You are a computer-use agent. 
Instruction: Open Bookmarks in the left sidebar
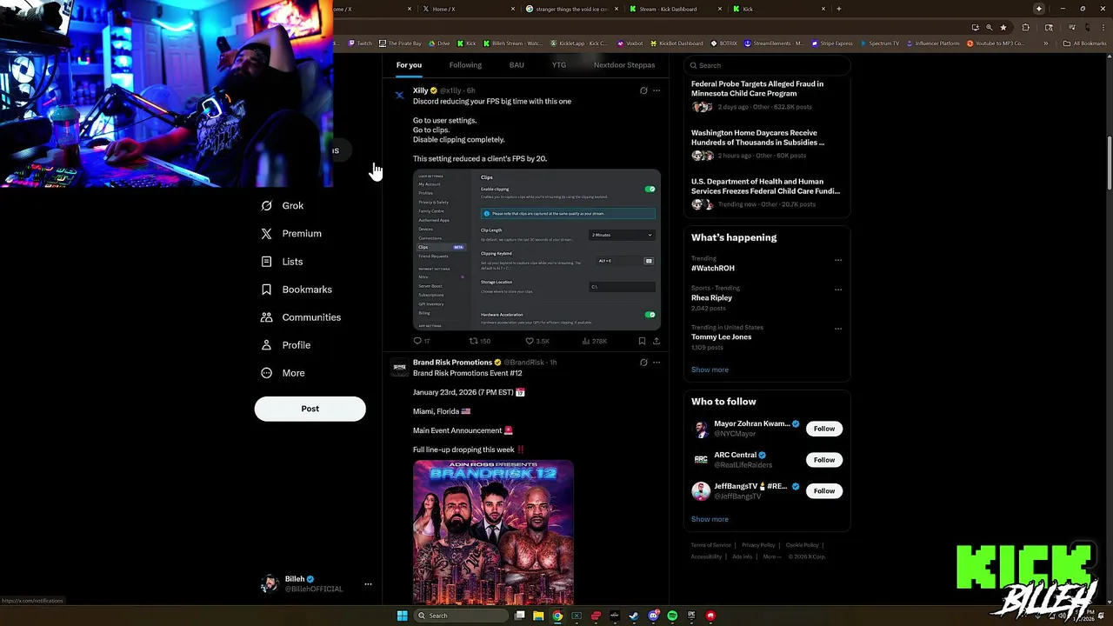click(296, 290)
